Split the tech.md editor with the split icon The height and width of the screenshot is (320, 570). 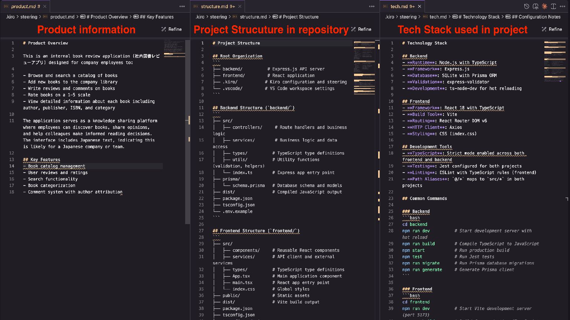553,6
